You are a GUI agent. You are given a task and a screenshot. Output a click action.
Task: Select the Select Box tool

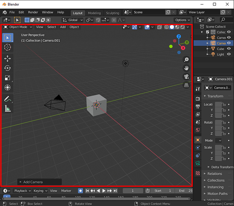tap(7, 38)
